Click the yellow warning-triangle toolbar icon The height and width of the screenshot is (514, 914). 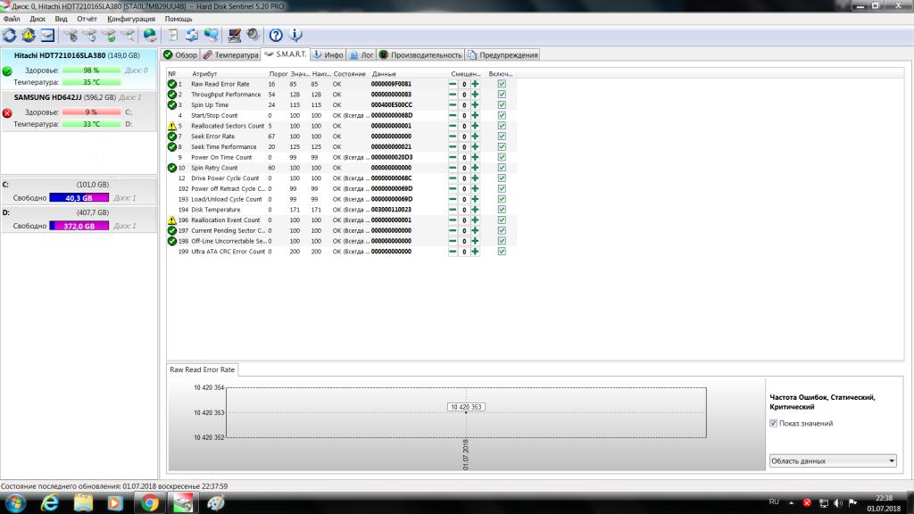[x=29, y=36]
